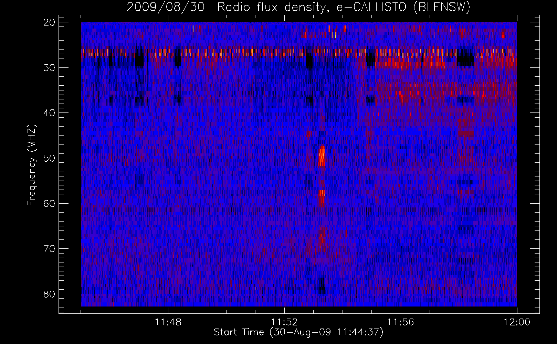This screenshot has height=344, width=557.
Task: Click the 11:48 time tick label
Action: point(168,322)
